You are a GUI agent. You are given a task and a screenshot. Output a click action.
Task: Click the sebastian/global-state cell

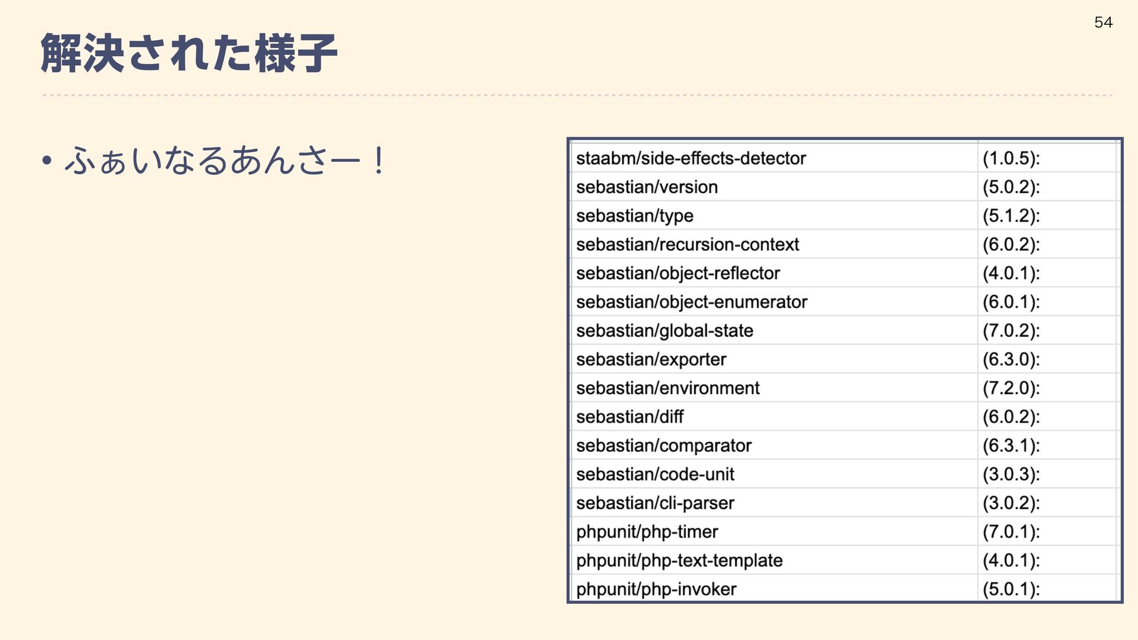[664, 331]
